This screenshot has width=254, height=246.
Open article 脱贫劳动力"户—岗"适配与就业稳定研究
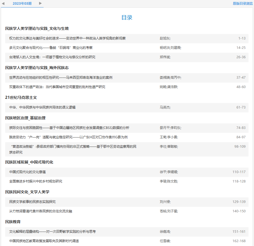pos(68,137)
